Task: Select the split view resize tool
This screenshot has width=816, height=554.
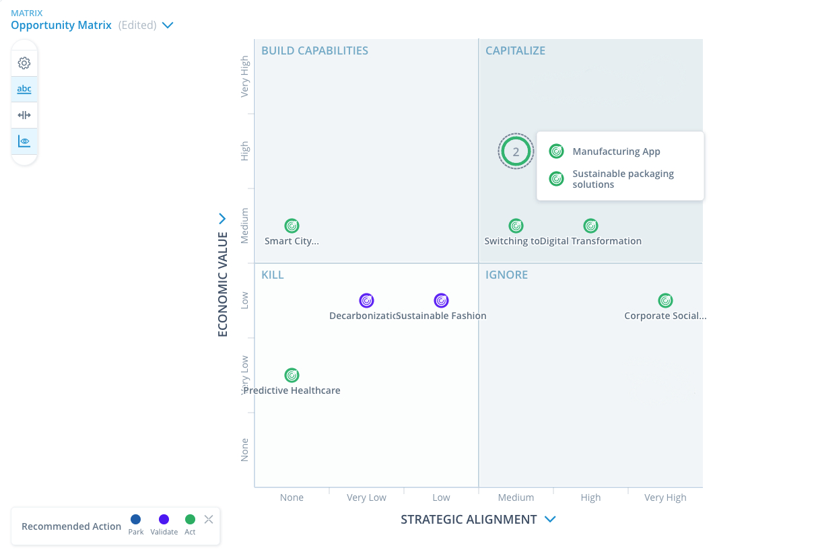Action: click(x=24, y=114)
